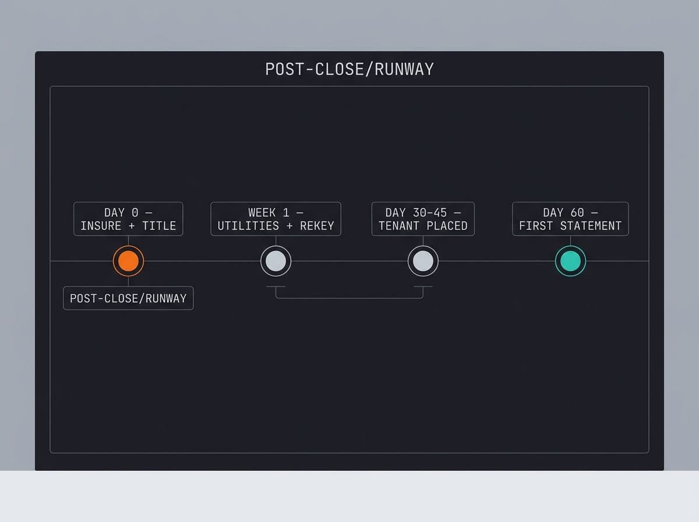Click the timeline segment between Day 0 and Week 1
Image resolution: width=699 pixels, height=522 pixels.
point(202,261)
